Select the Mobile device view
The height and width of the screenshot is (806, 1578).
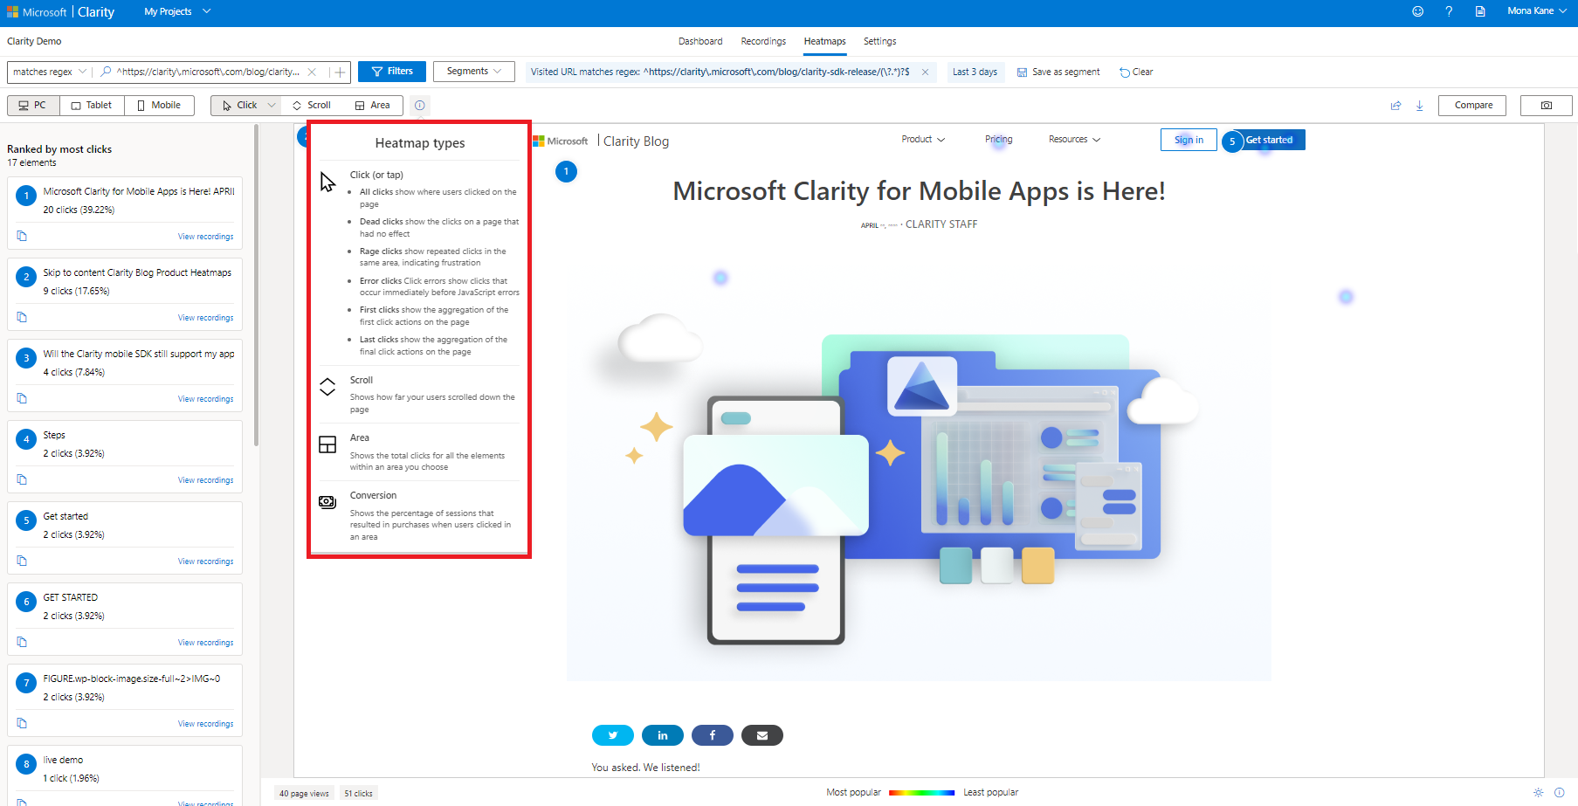coord(159,105)
